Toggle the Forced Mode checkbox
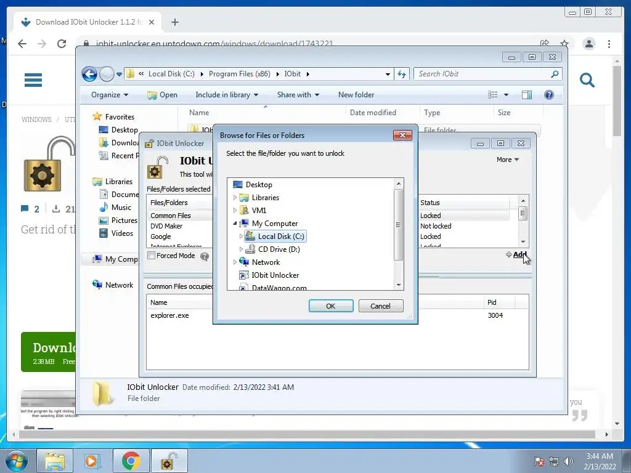 152,256
